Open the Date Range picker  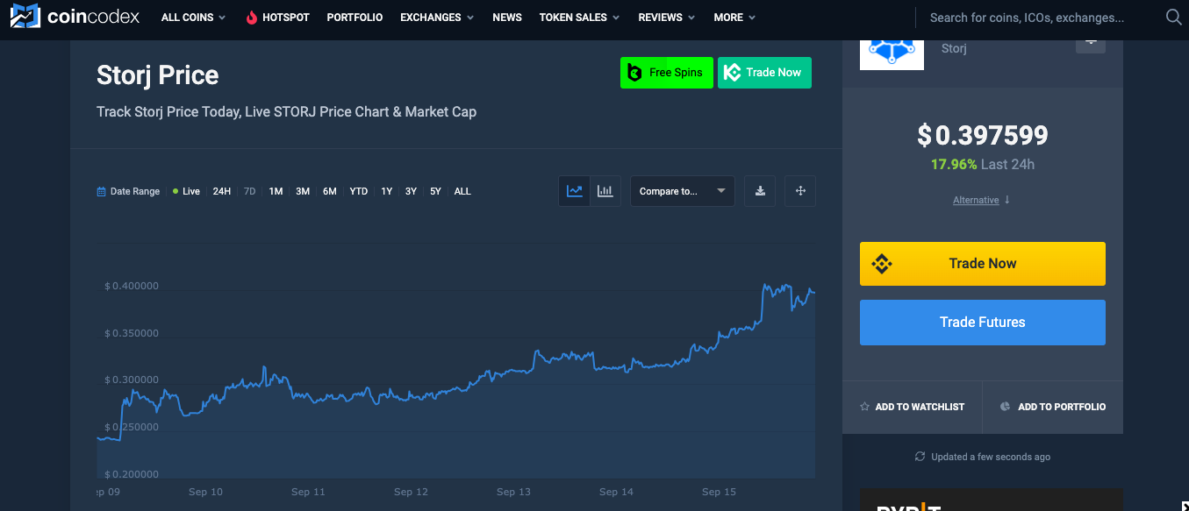128,191
